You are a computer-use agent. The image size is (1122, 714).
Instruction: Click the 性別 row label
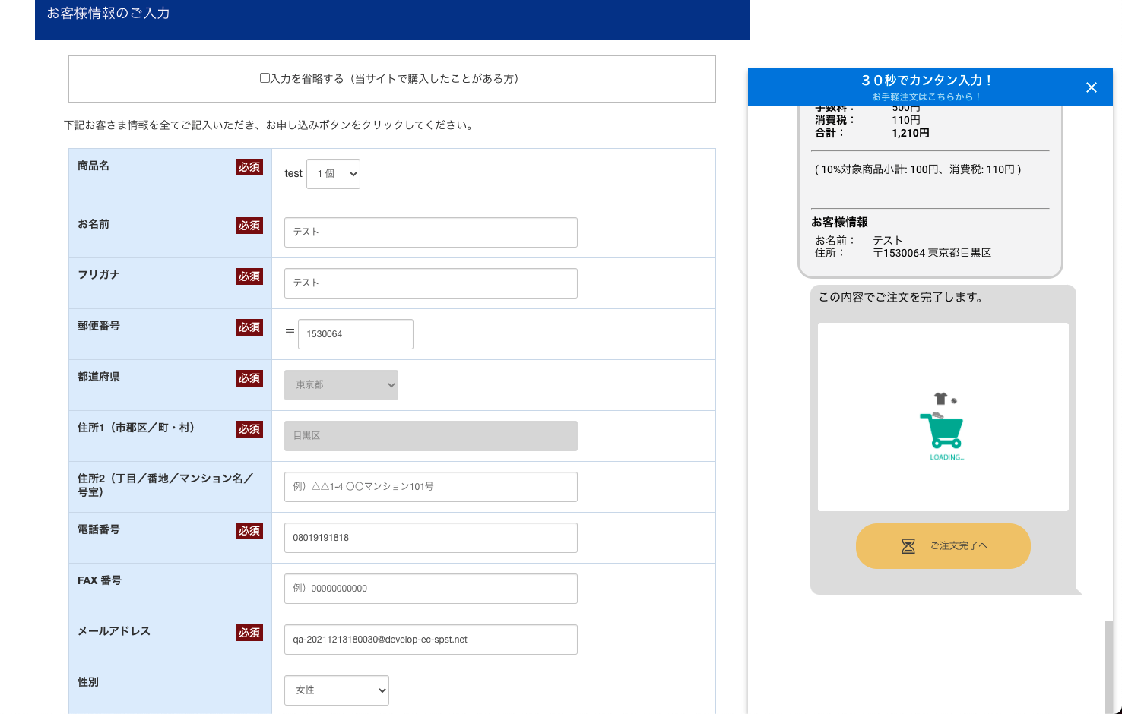[x=88, y=682]
